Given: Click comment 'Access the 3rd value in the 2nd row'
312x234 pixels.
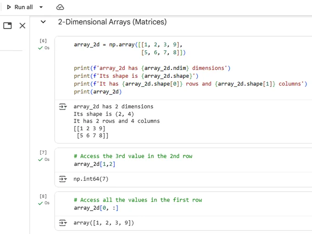Looking at the screenshot, I should click(x=133, y=156).
